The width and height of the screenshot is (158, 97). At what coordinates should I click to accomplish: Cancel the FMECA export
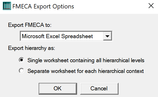(x=99, y=89)
